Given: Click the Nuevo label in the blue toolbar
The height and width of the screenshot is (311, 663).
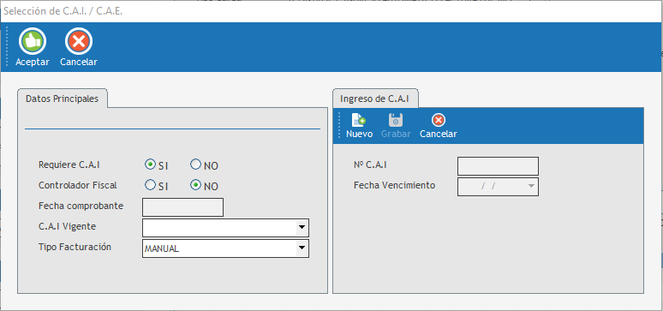Looking at the screenshot, I should click(x=360, y=134).
